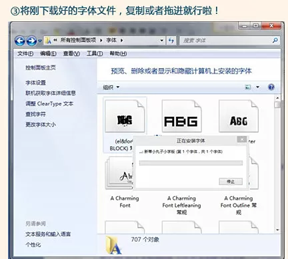Viewport: 288px width, 259px height.
Task: Click the search magnifier icon
Action: pos(275,40)
